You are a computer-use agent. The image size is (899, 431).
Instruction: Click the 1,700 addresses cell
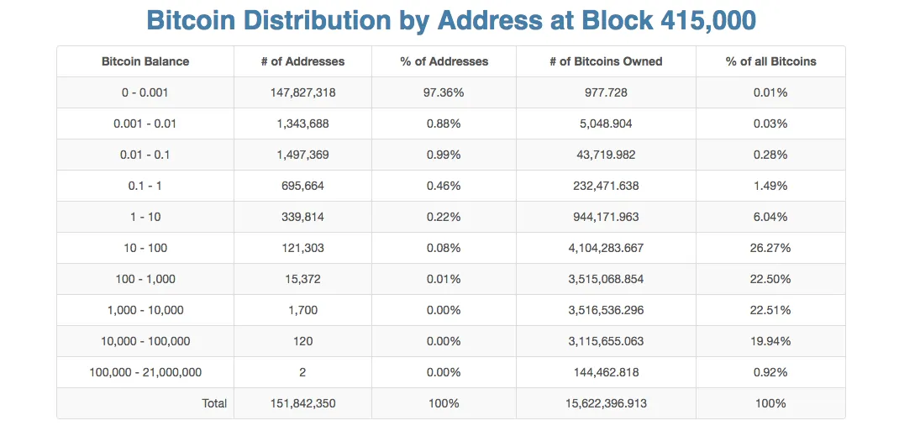click(x=302, y=310)
